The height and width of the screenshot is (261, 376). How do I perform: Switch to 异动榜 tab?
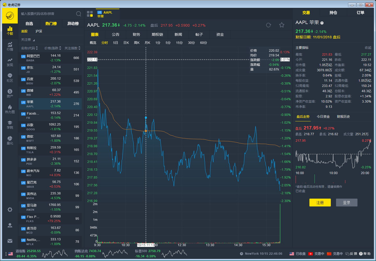[x=73, y=23]
